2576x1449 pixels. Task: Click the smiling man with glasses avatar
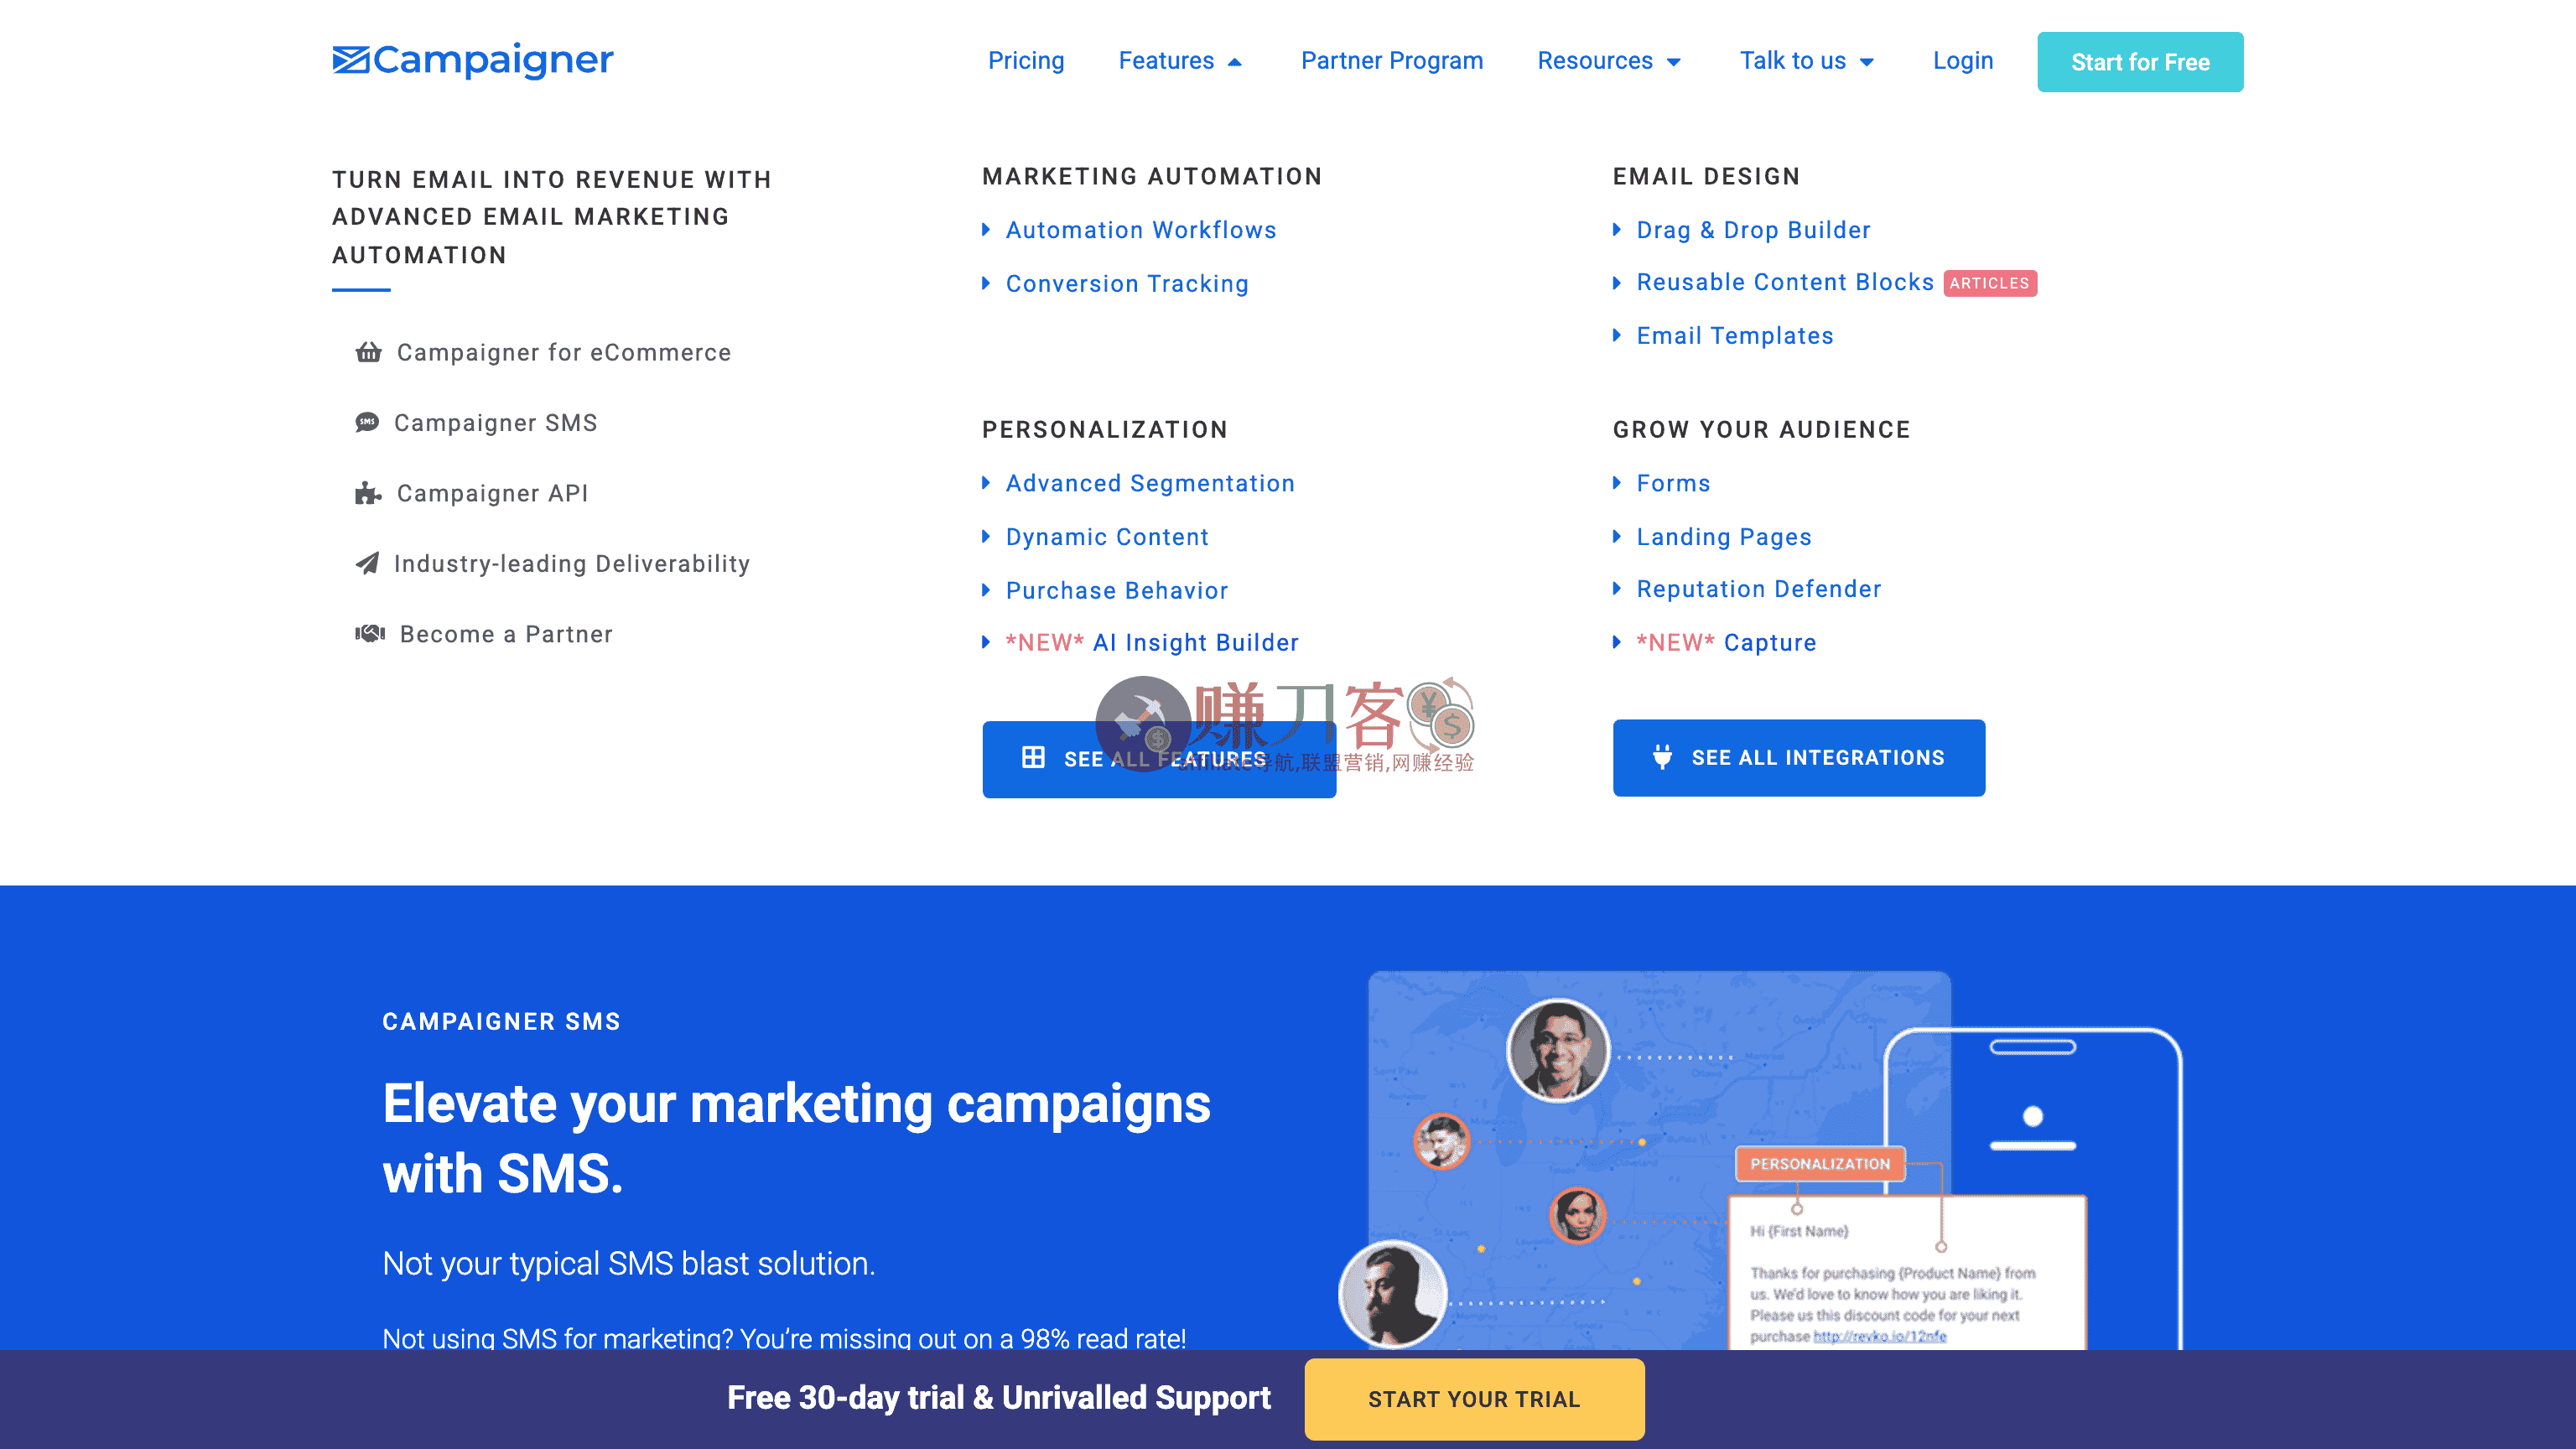pos(1558,1050)
